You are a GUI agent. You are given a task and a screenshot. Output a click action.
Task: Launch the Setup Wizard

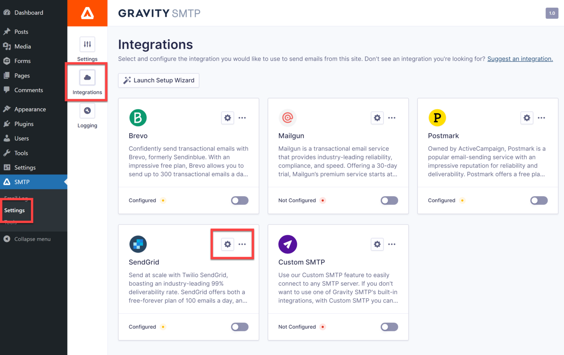click(x=158, y=80)
